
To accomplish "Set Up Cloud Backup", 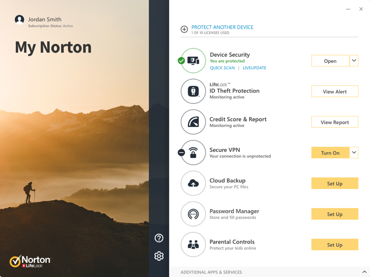I will 335,183.
